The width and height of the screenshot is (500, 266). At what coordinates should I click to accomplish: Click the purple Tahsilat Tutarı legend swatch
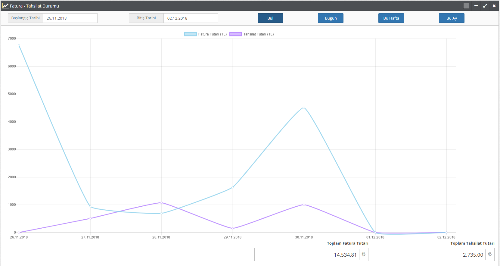click(236, 34)
